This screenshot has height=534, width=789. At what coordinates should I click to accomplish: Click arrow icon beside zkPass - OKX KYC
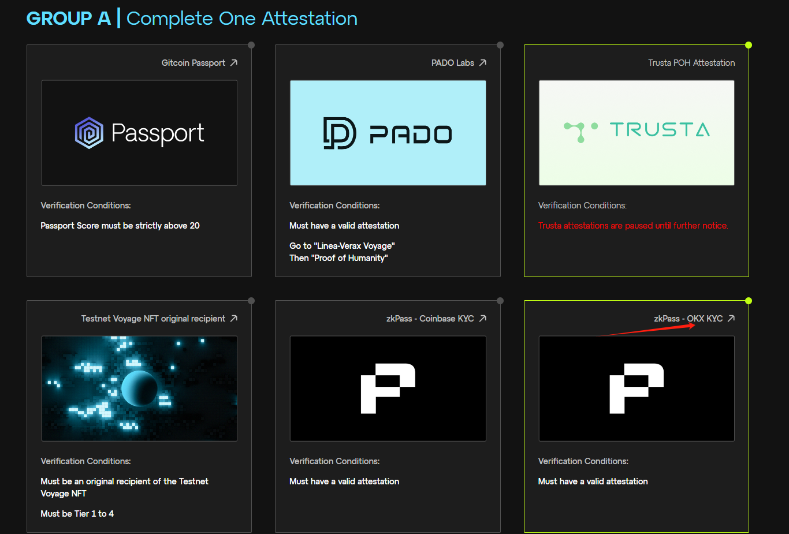731,318
